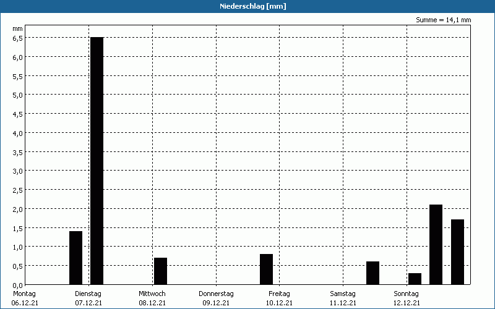Viewport: 495px width, 309px height.
Task: Click the mm unit label above the y-axis
Action: tap(18, 29)
